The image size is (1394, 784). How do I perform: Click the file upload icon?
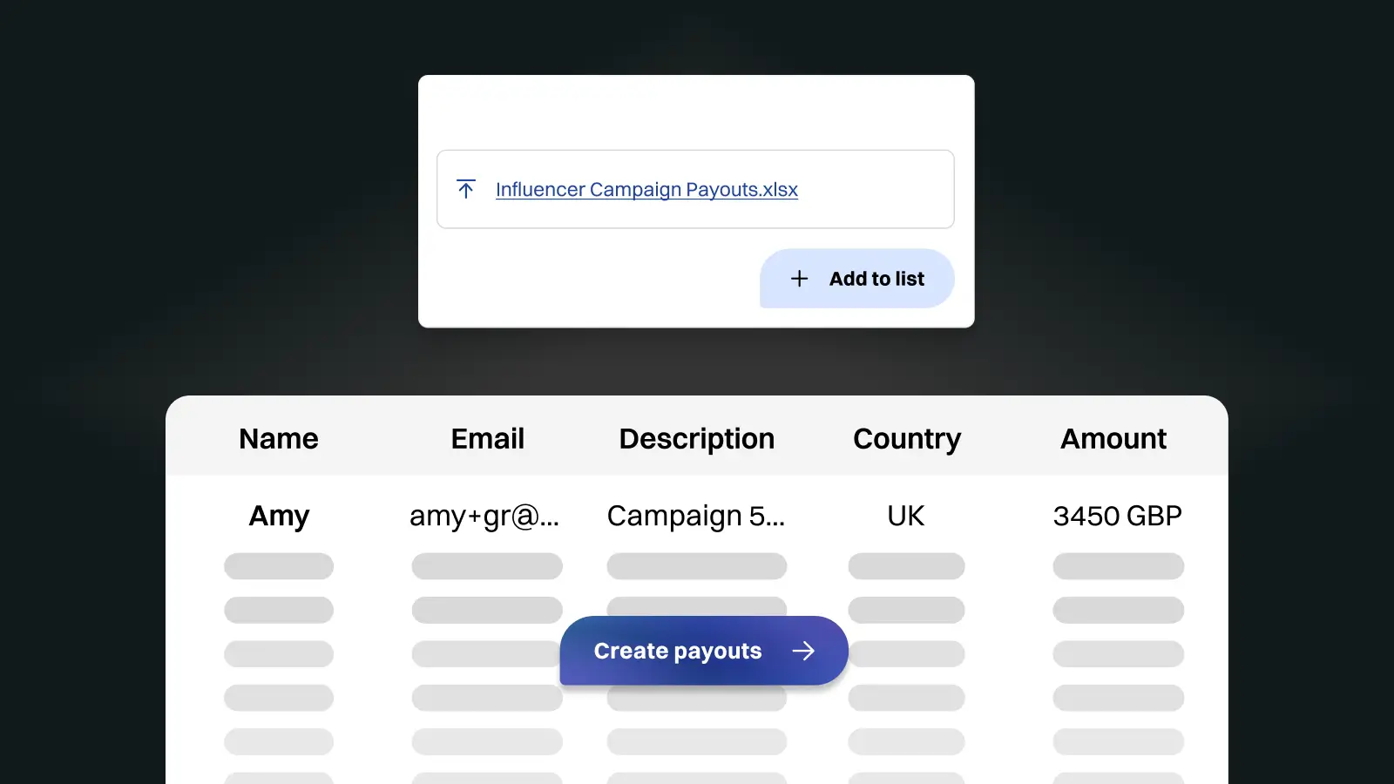(466, 189)
